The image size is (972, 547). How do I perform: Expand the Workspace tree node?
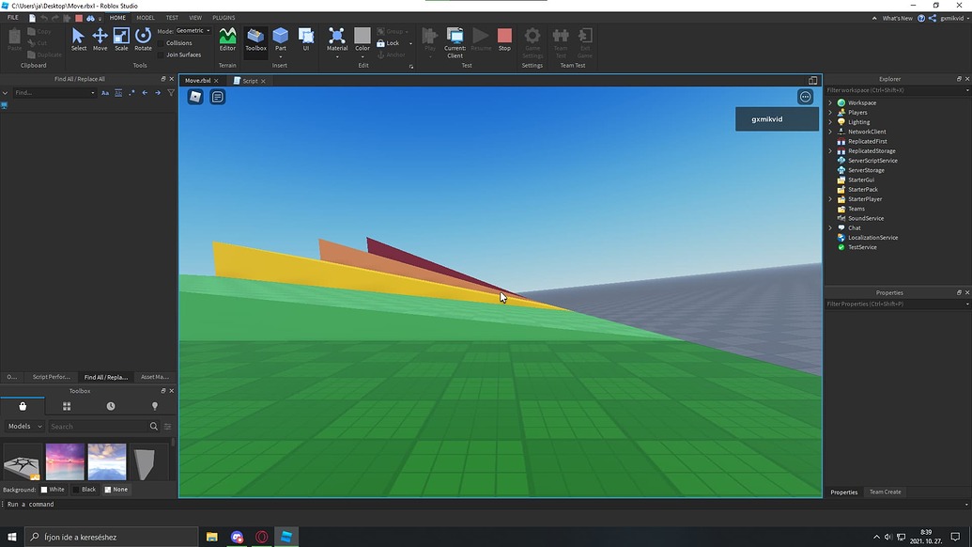click(831, 103)
